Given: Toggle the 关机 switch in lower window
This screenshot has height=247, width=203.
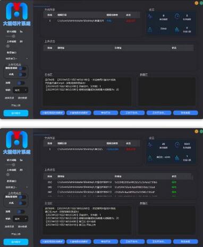Looking at the screenshot, I should 22,203.
